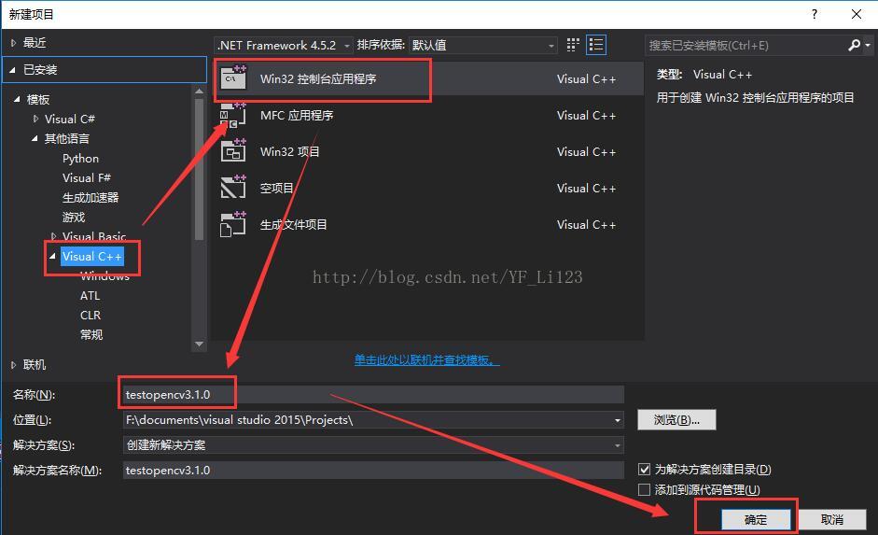878x535 pixels.
Task: Switch to medium icons list view
Action: 596,45
